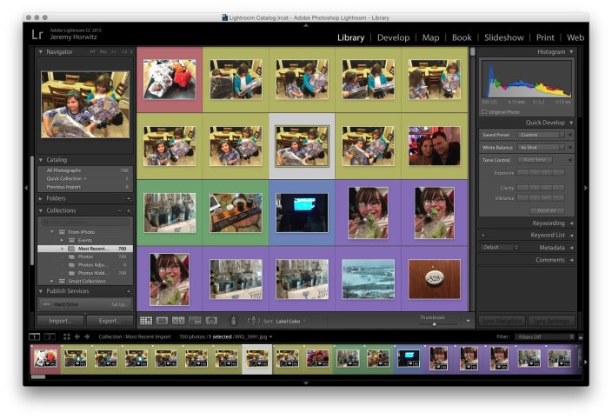Click the filmstrip go back arrow

tap(76, 336)
